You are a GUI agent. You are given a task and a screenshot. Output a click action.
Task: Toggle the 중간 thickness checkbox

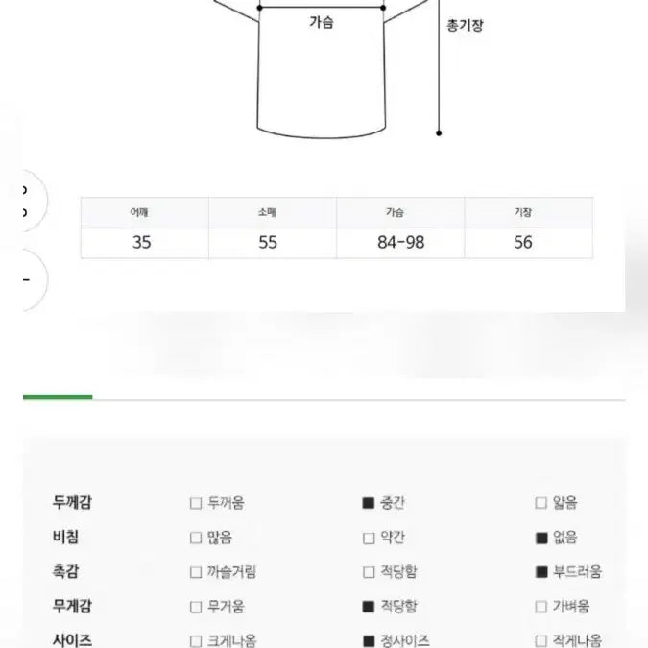pos(368,503)
